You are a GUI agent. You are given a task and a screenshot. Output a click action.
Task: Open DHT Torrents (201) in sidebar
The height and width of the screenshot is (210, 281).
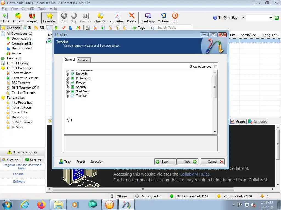pyautogui.click(x=25, y=88)
